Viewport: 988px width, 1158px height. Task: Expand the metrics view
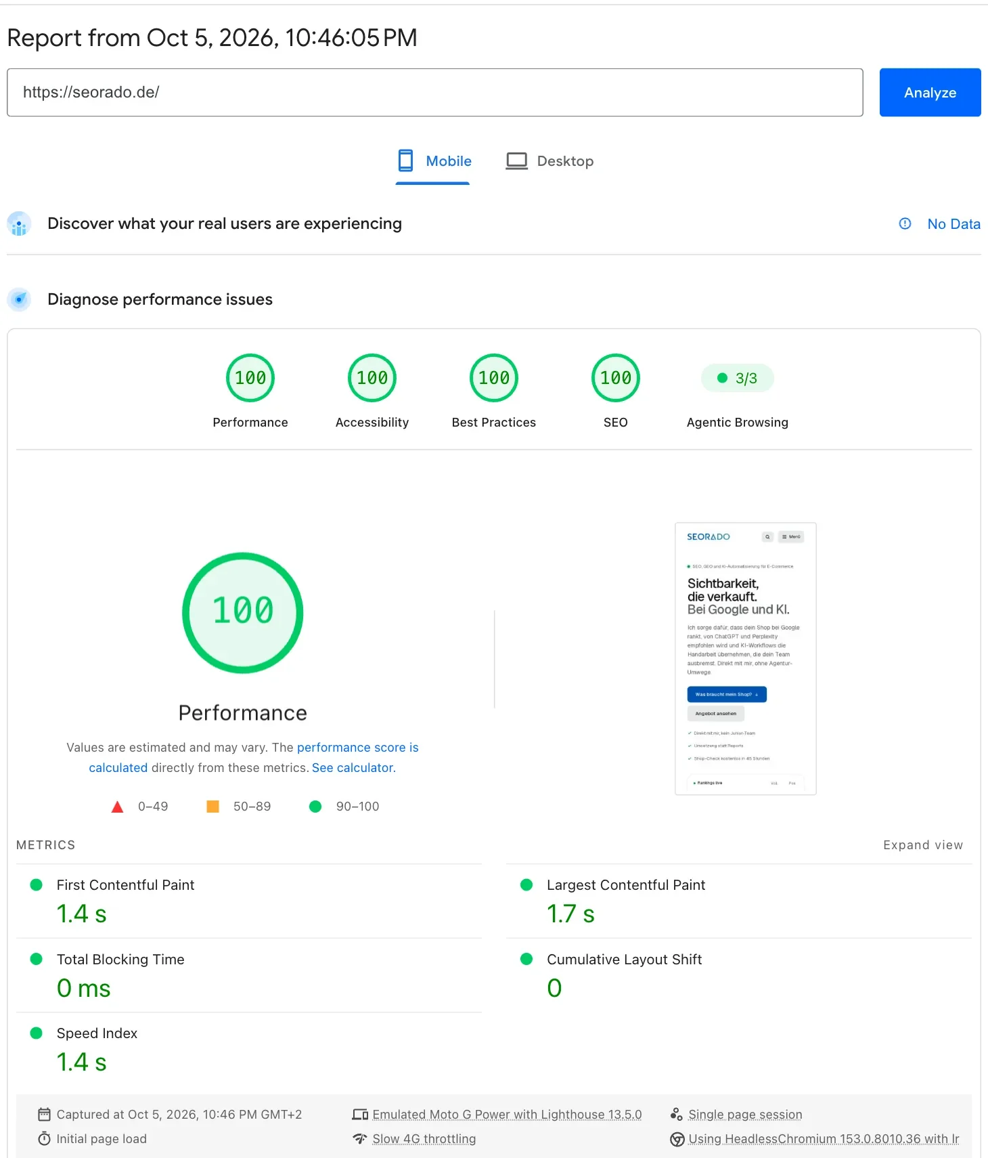(923, 845)
